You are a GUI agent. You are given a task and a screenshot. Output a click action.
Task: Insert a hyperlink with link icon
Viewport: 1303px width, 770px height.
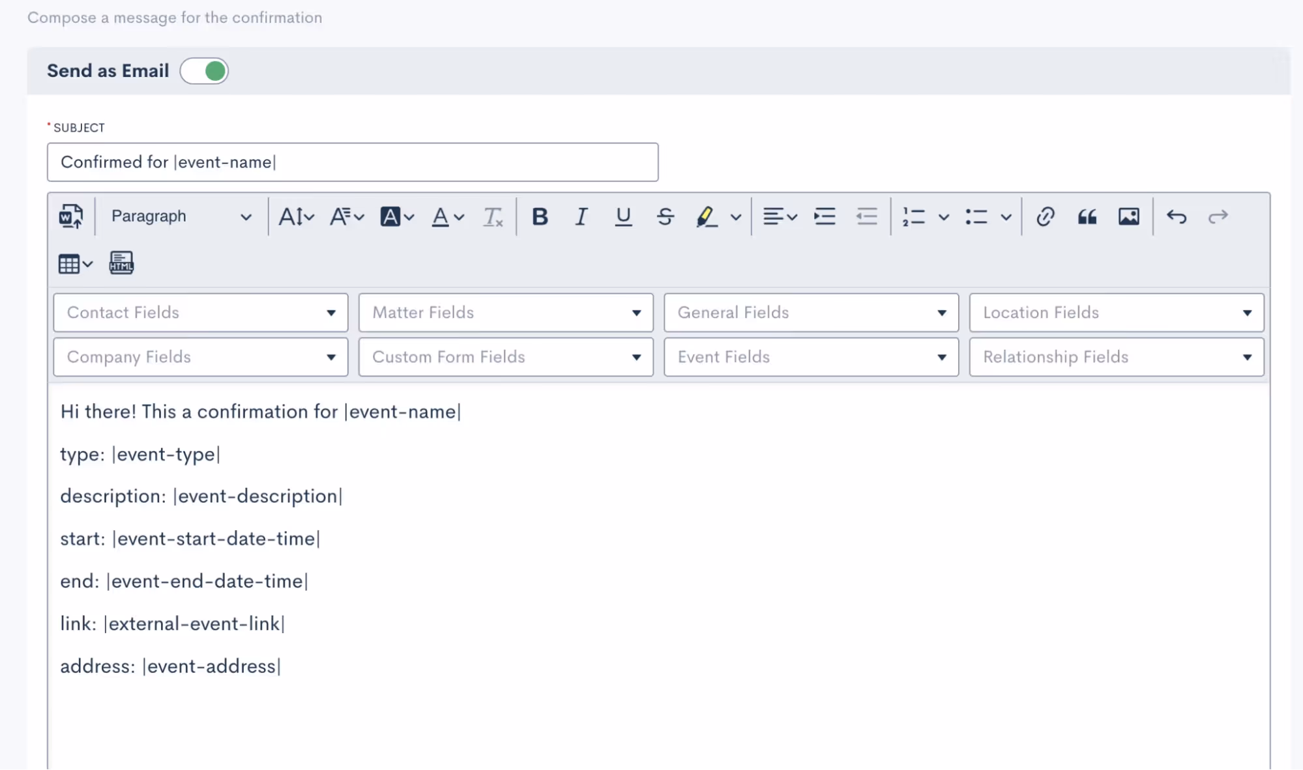point(1045,216)
